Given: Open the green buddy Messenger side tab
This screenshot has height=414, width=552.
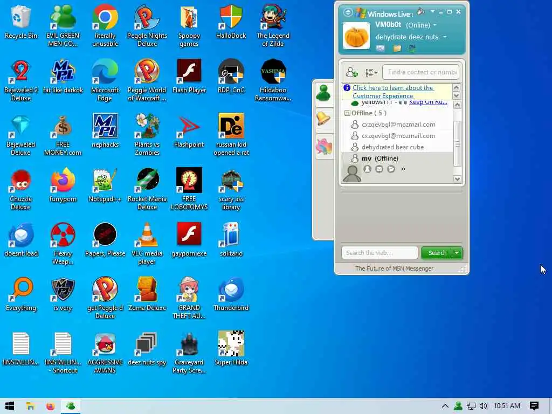Looking at the screenshot, I should (323, 94).
